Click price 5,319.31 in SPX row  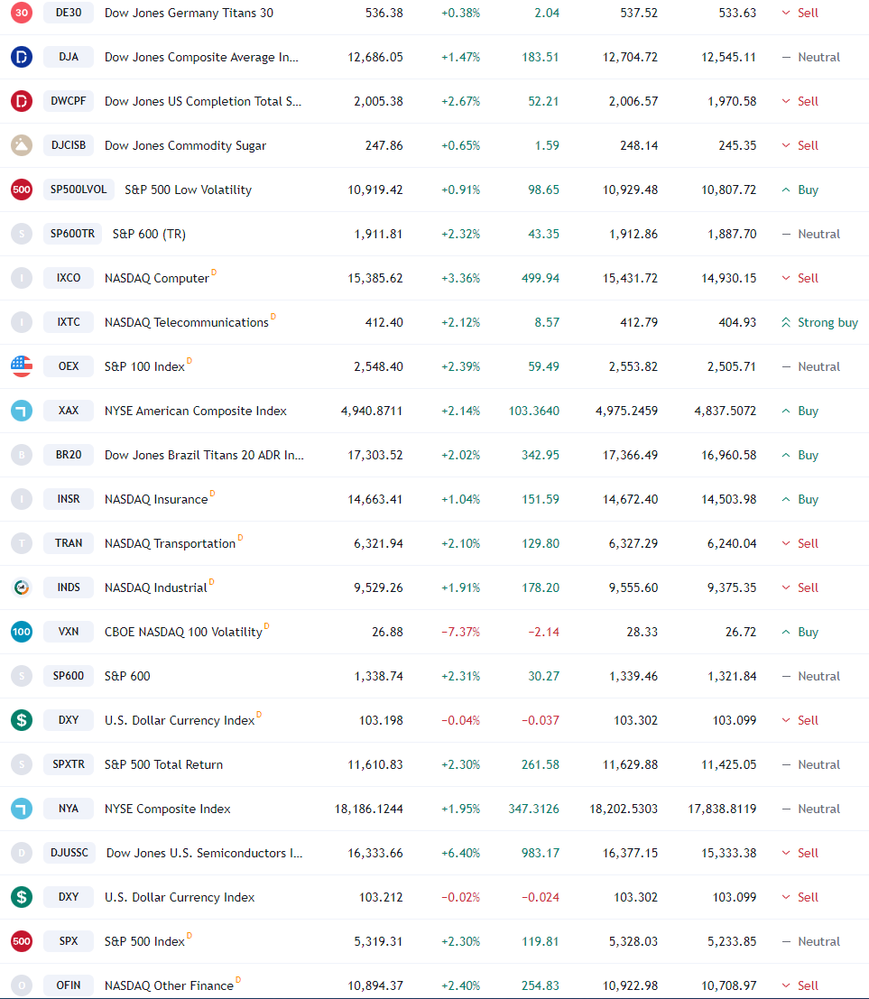[x=378, y=941]
